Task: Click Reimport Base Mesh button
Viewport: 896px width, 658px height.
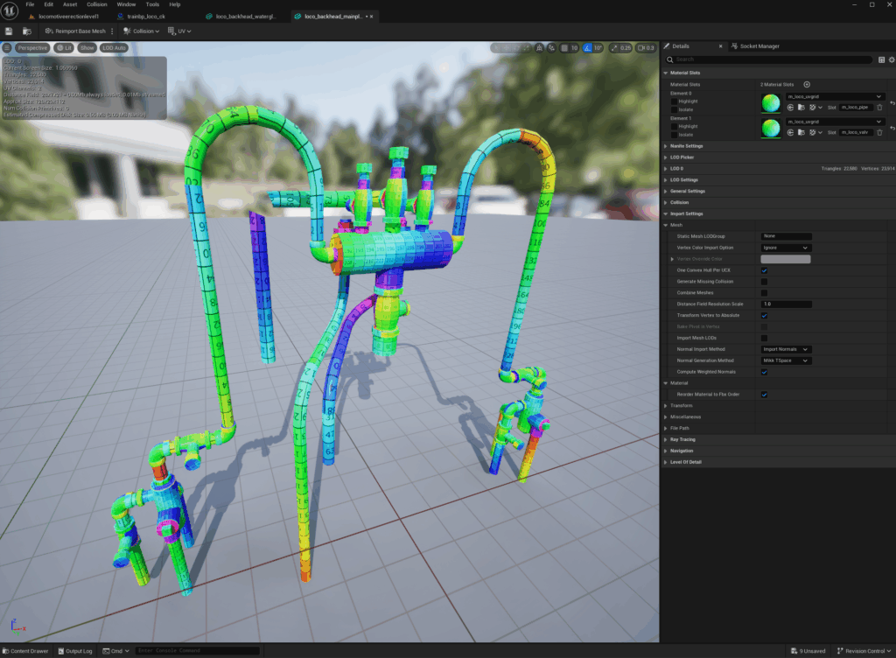Action: pos(75,31)
